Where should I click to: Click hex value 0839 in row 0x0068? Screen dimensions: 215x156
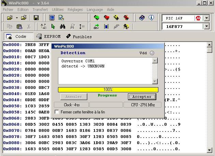point(126,124)
